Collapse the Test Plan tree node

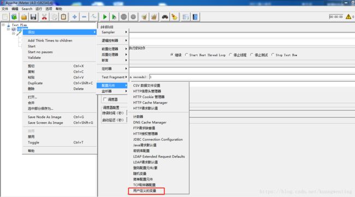(x=3, y=25)
